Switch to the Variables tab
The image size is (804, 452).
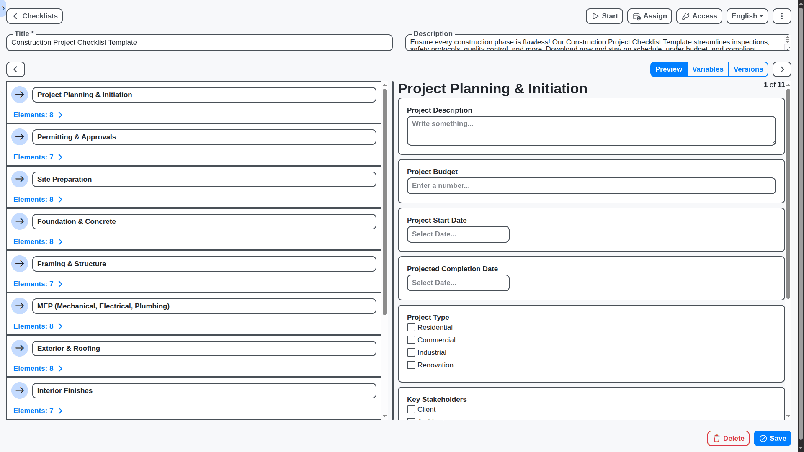[x=708, y=69]
